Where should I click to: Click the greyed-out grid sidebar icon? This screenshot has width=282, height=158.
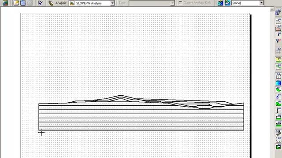pyautogui.click(x=278, y=51)
